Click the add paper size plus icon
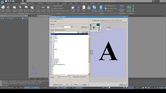Image resolution: width=166 pixels, height=93 pixels. tap(83, 32)
